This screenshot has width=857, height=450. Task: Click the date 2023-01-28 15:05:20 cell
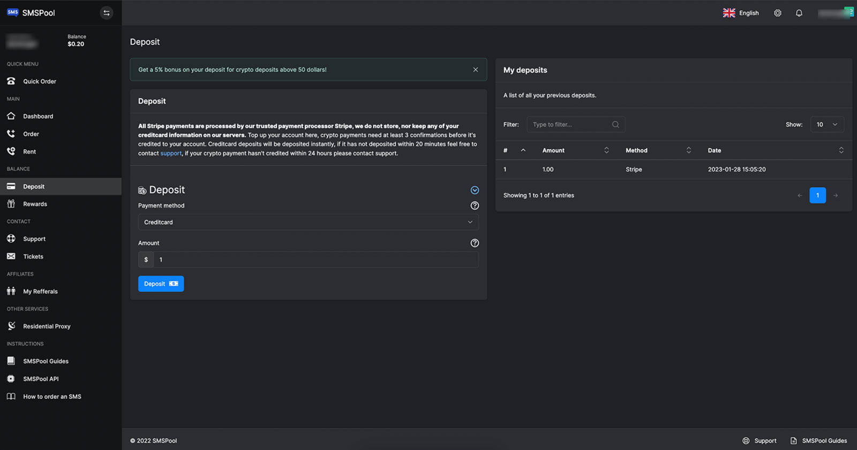click(x=736, y=169)
